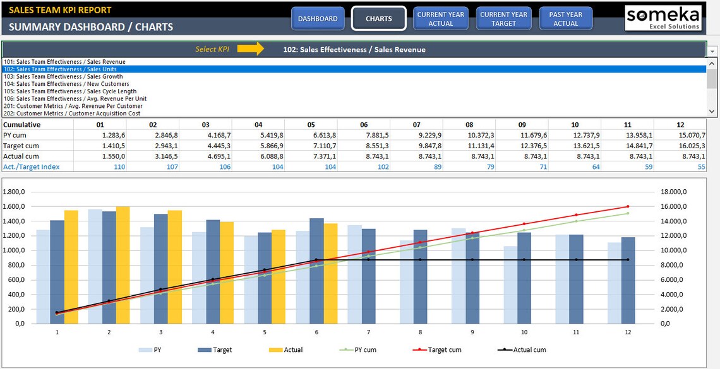Select KPI 105 Sales Cycle Length

[x=76, y=91]
